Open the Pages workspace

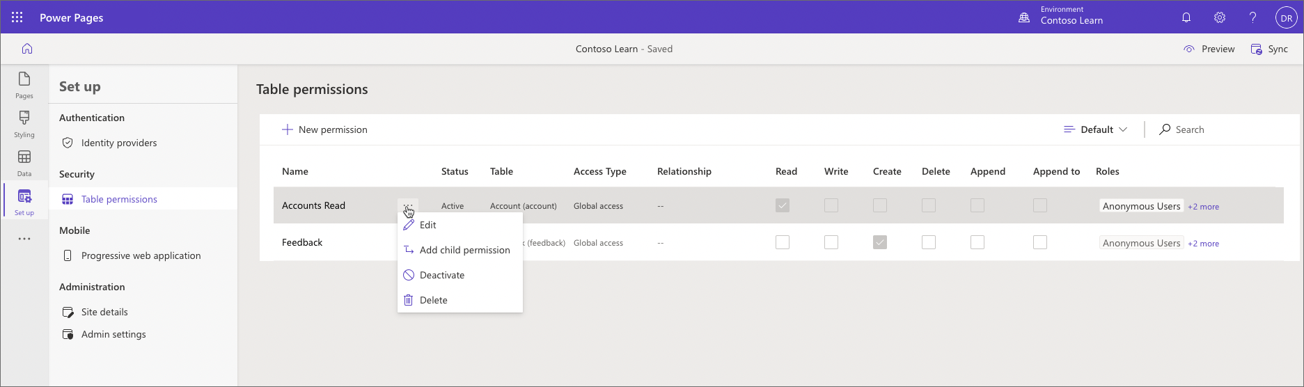24,85
